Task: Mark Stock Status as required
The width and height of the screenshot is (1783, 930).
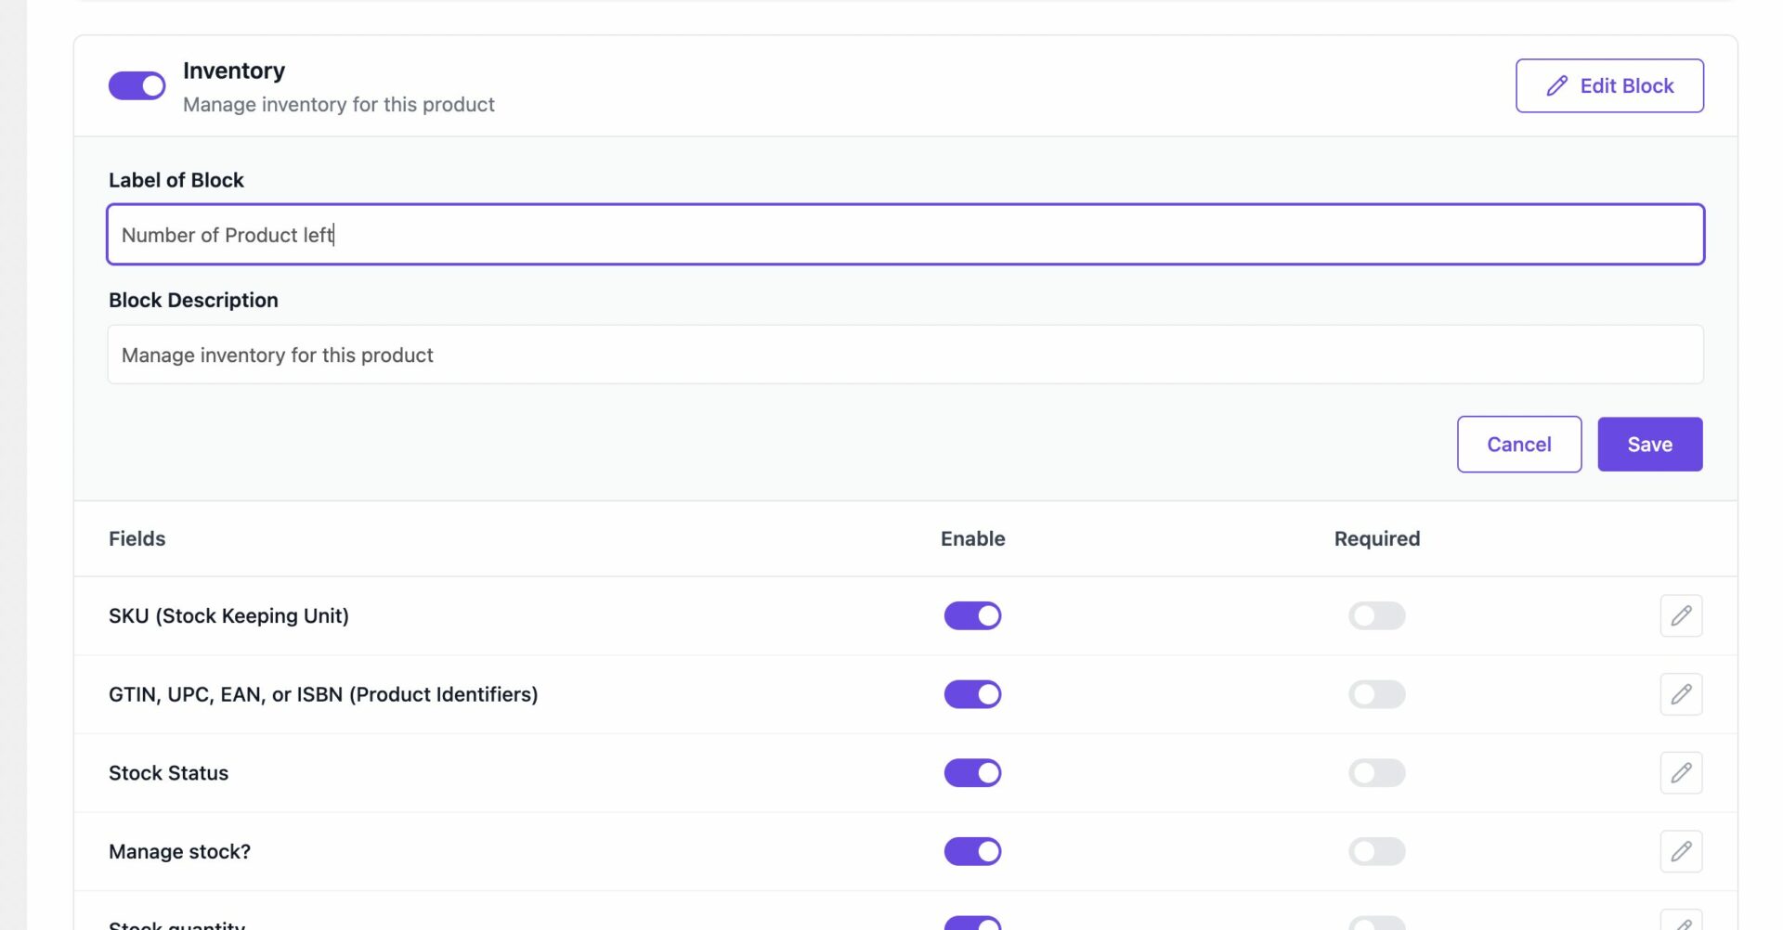Action: [1377, 772]
